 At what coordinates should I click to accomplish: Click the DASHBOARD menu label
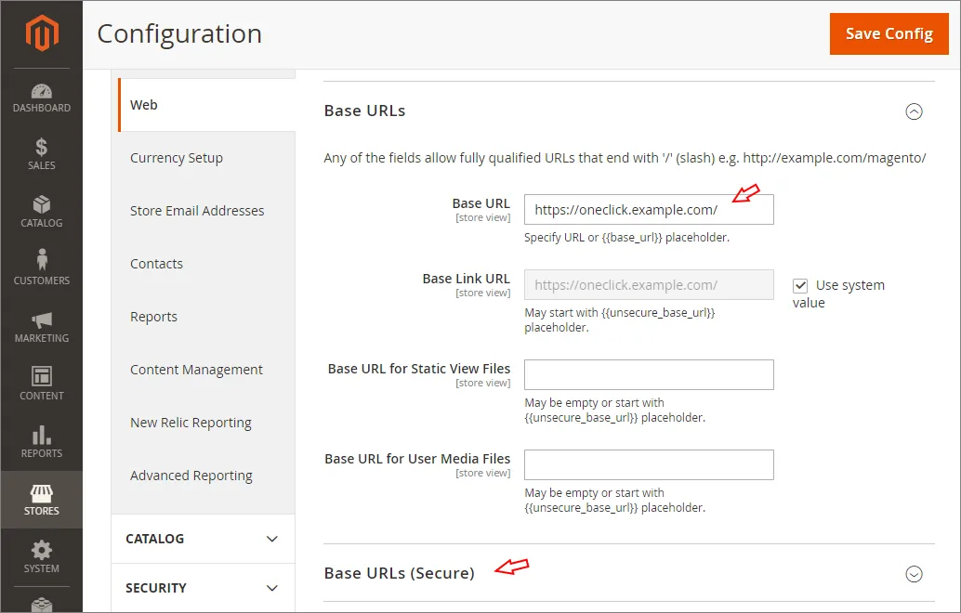pyautogui.click(x=42, y=108)
